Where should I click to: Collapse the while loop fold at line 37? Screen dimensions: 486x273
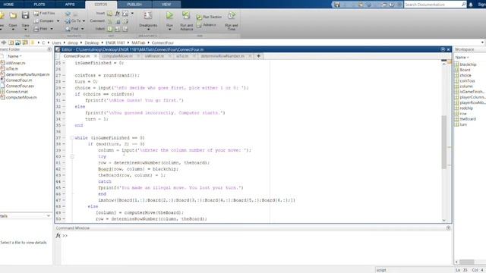click(x=72, y=138)
